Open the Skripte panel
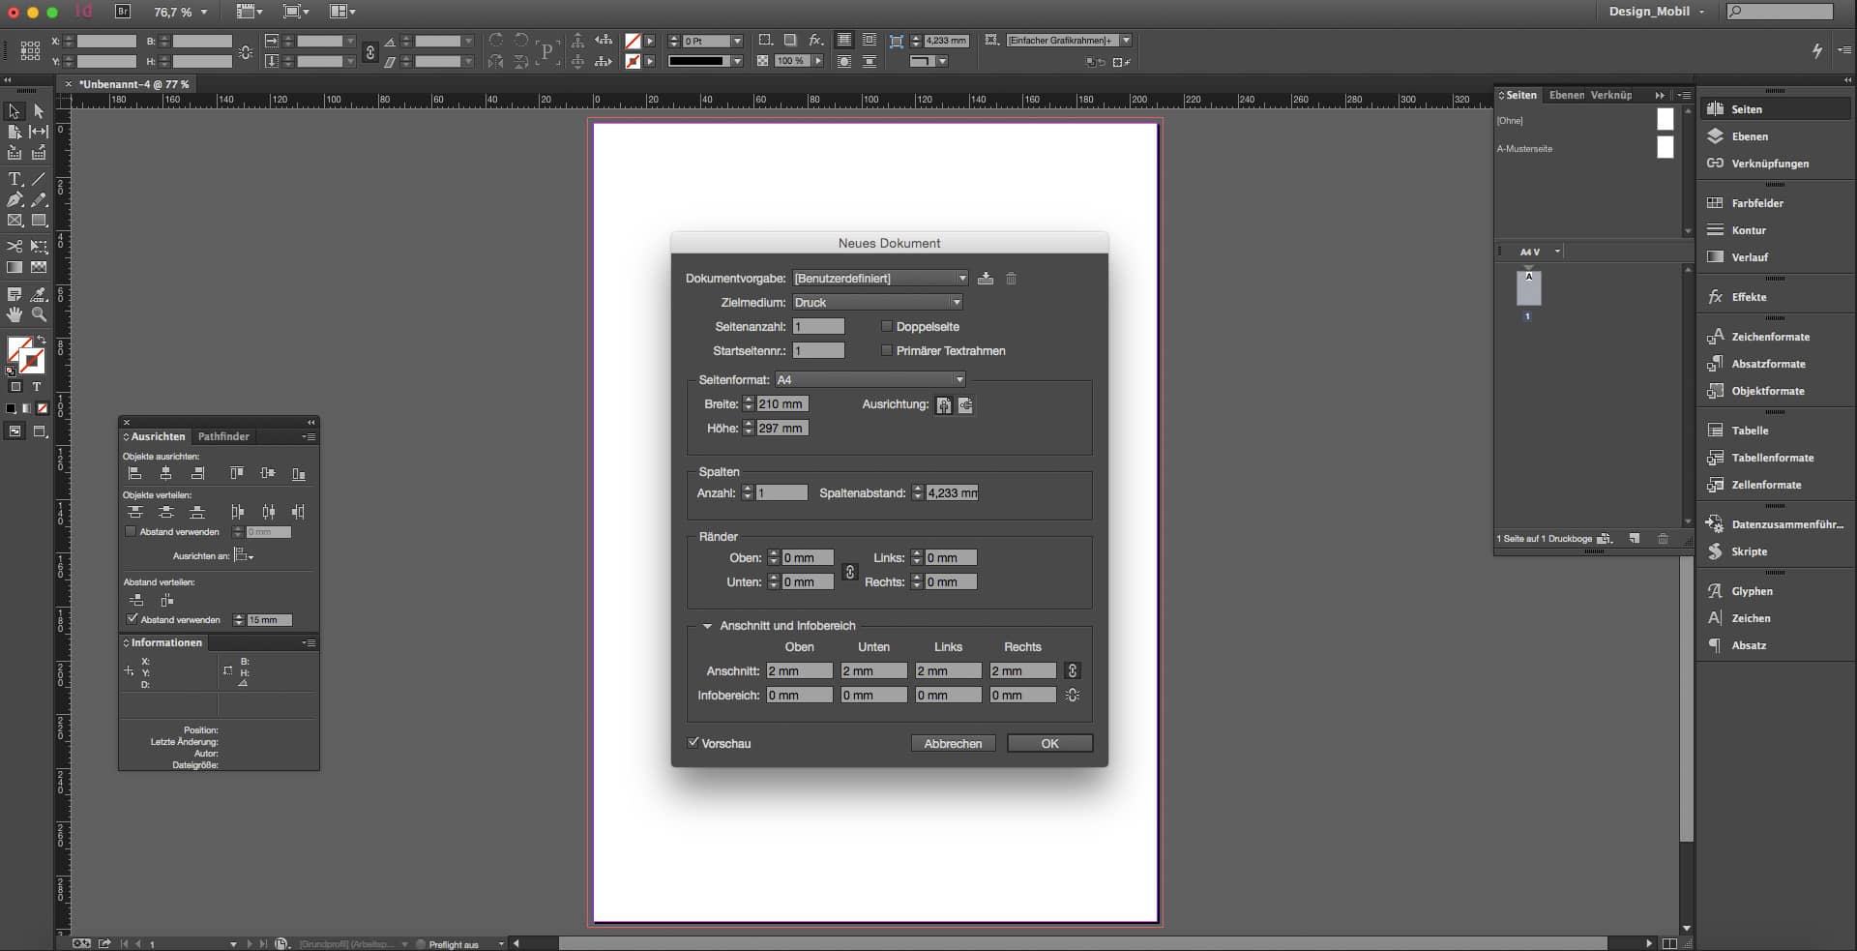 pyautogui.click(x=1749, y=551)
